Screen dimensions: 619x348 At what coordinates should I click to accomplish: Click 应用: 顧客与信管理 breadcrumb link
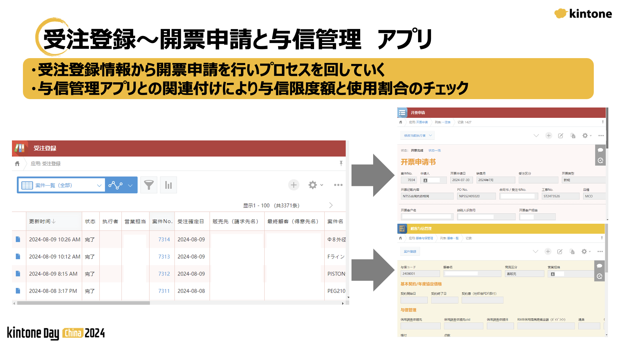coord(421,238)
